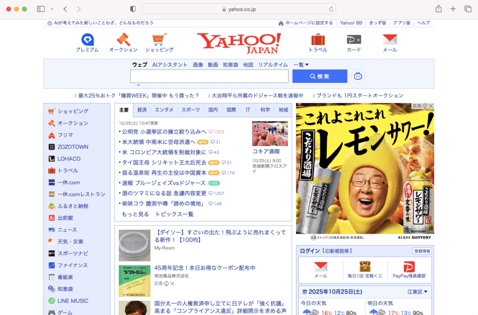Open 爆買WEEK promotion link
The width and height of the screenshot is (478, 315).
(139, 96)
